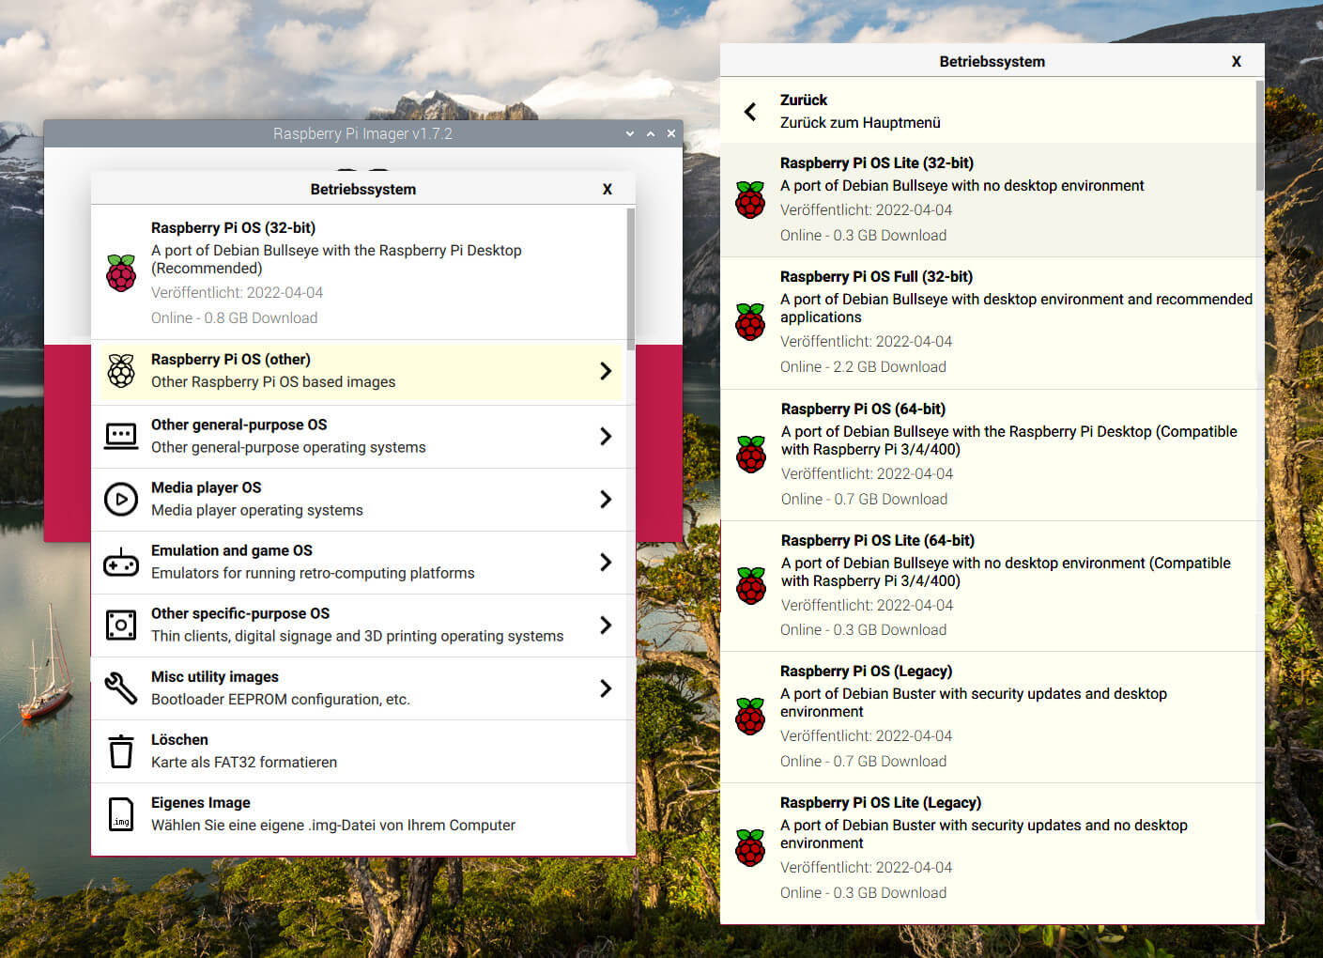Click the gamepad icon for Emulation and game OS
Viewport: 1323px width, 958px height.
point(121,562)
